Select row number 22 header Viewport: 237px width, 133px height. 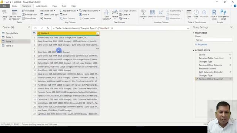point(34,114)
